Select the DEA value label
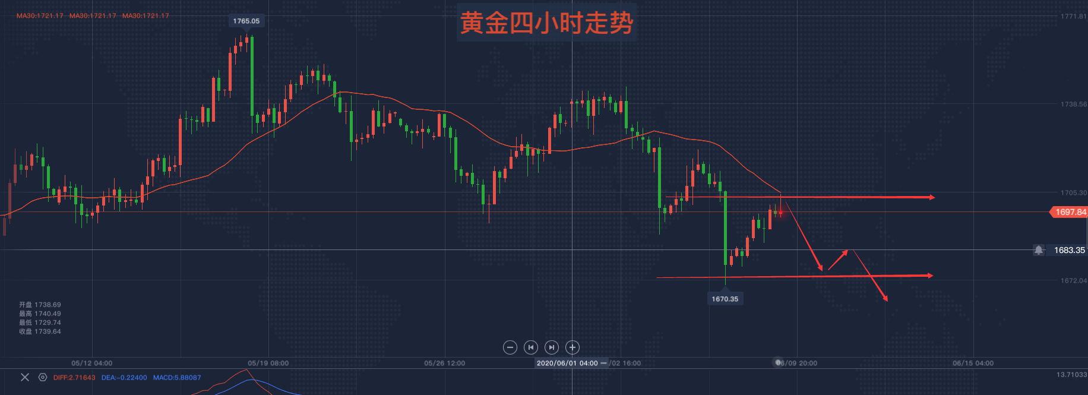Viewport: 1088px width, 395px height. coord(124,378)
